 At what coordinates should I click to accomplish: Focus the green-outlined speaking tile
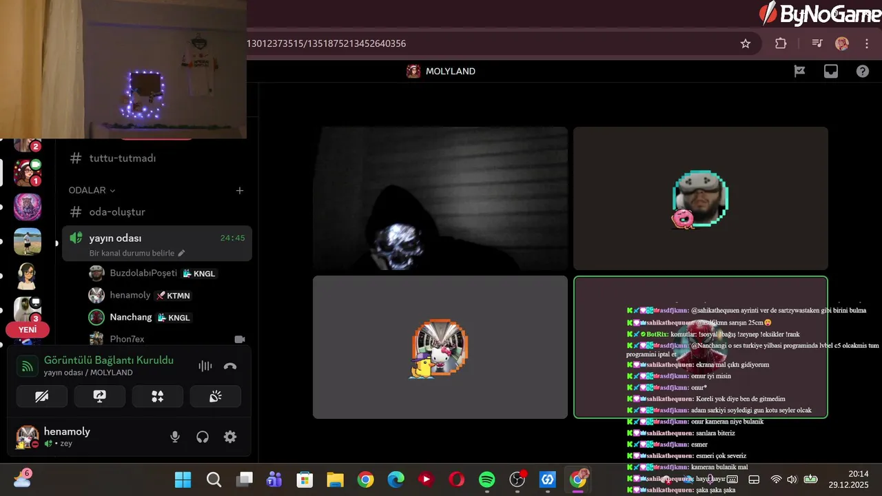coord(701,347)
